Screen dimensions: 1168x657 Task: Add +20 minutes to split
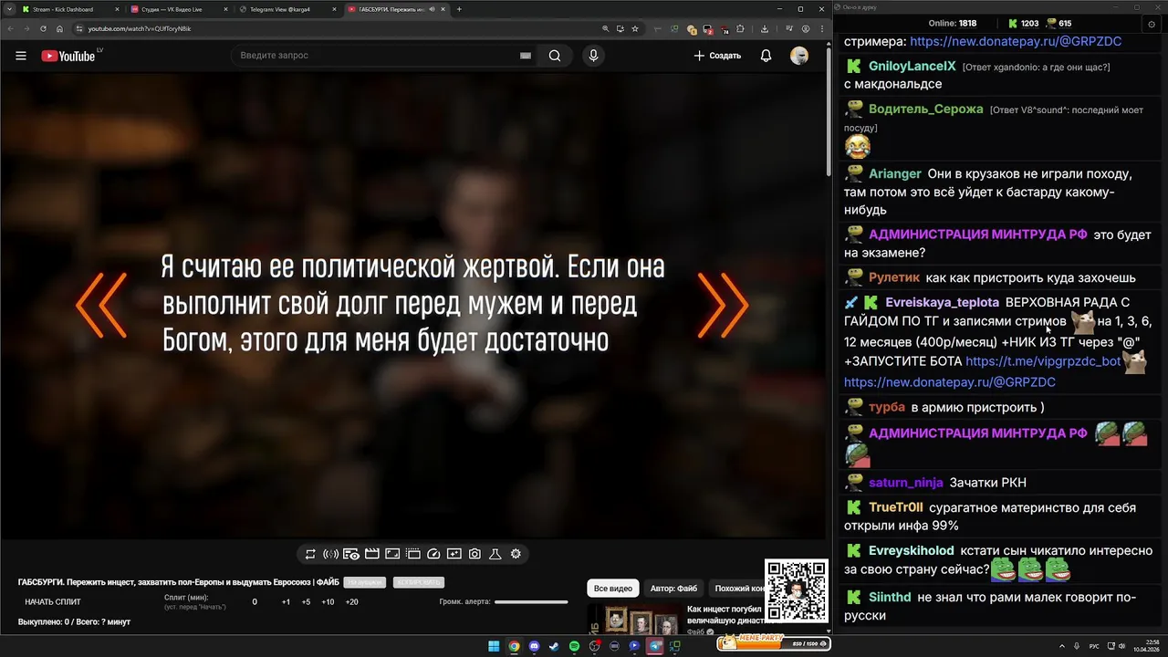[x=351, y=602]
